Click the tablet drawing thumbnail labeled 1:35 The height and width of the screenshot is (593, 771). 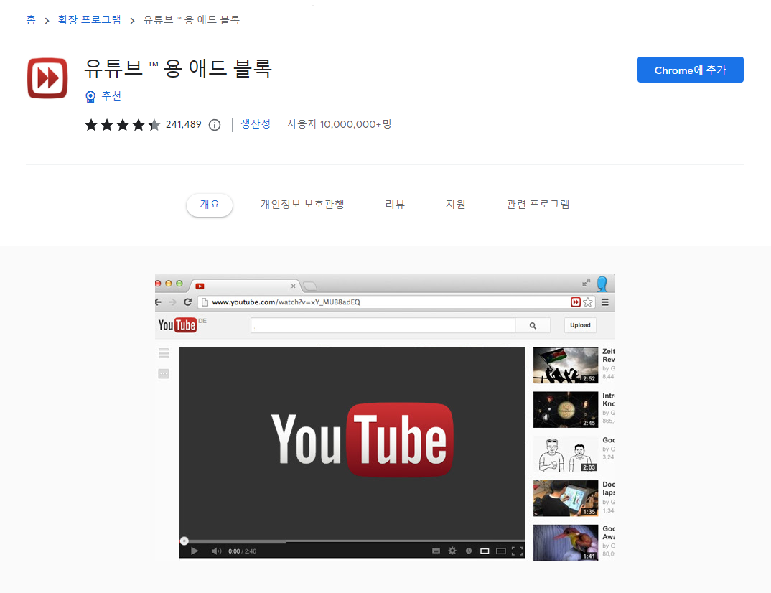[x=566, y=498]
